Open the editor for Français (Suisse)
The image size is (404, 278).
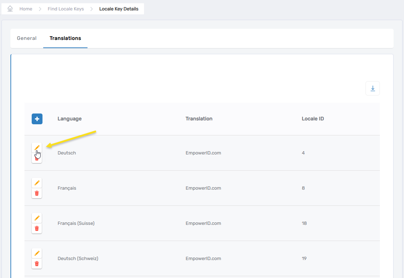[x=37, y=218]
